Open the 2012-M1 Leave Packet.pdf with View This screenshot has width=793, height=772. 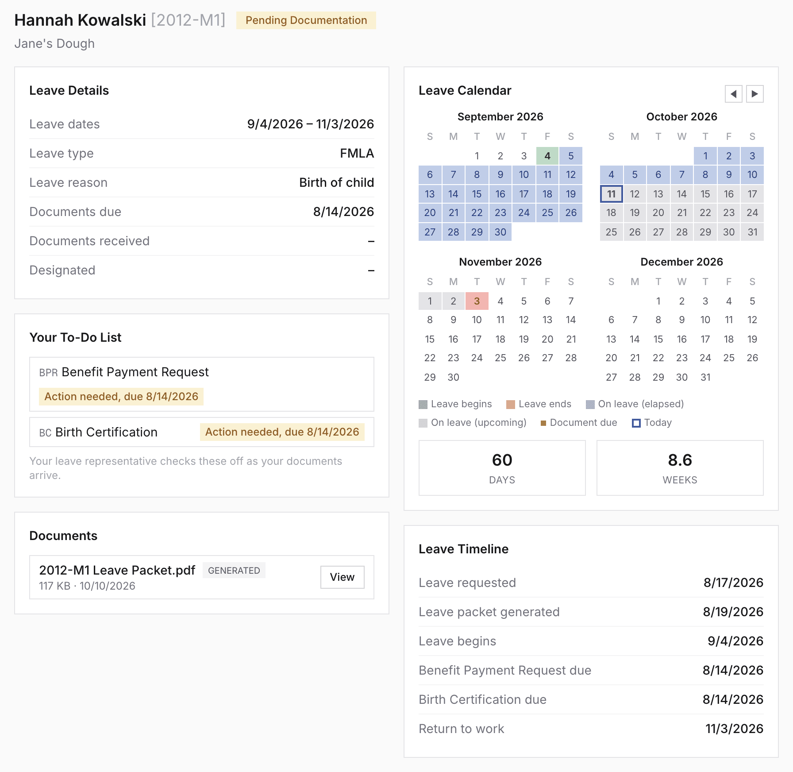tap(342, 577)
